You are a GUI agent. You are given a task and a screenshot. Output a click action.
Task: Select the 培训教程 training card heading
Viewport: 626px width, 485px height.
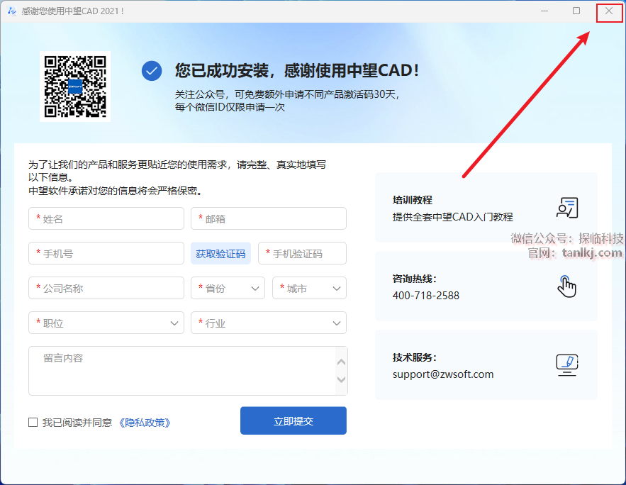[413, 200]
